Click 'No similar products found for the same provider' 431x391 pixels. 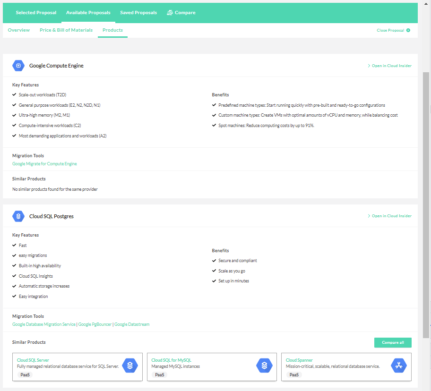(x=55, y=189)
